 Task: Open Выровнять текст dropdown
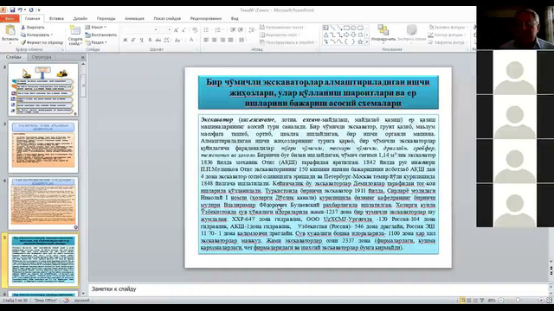280,35
